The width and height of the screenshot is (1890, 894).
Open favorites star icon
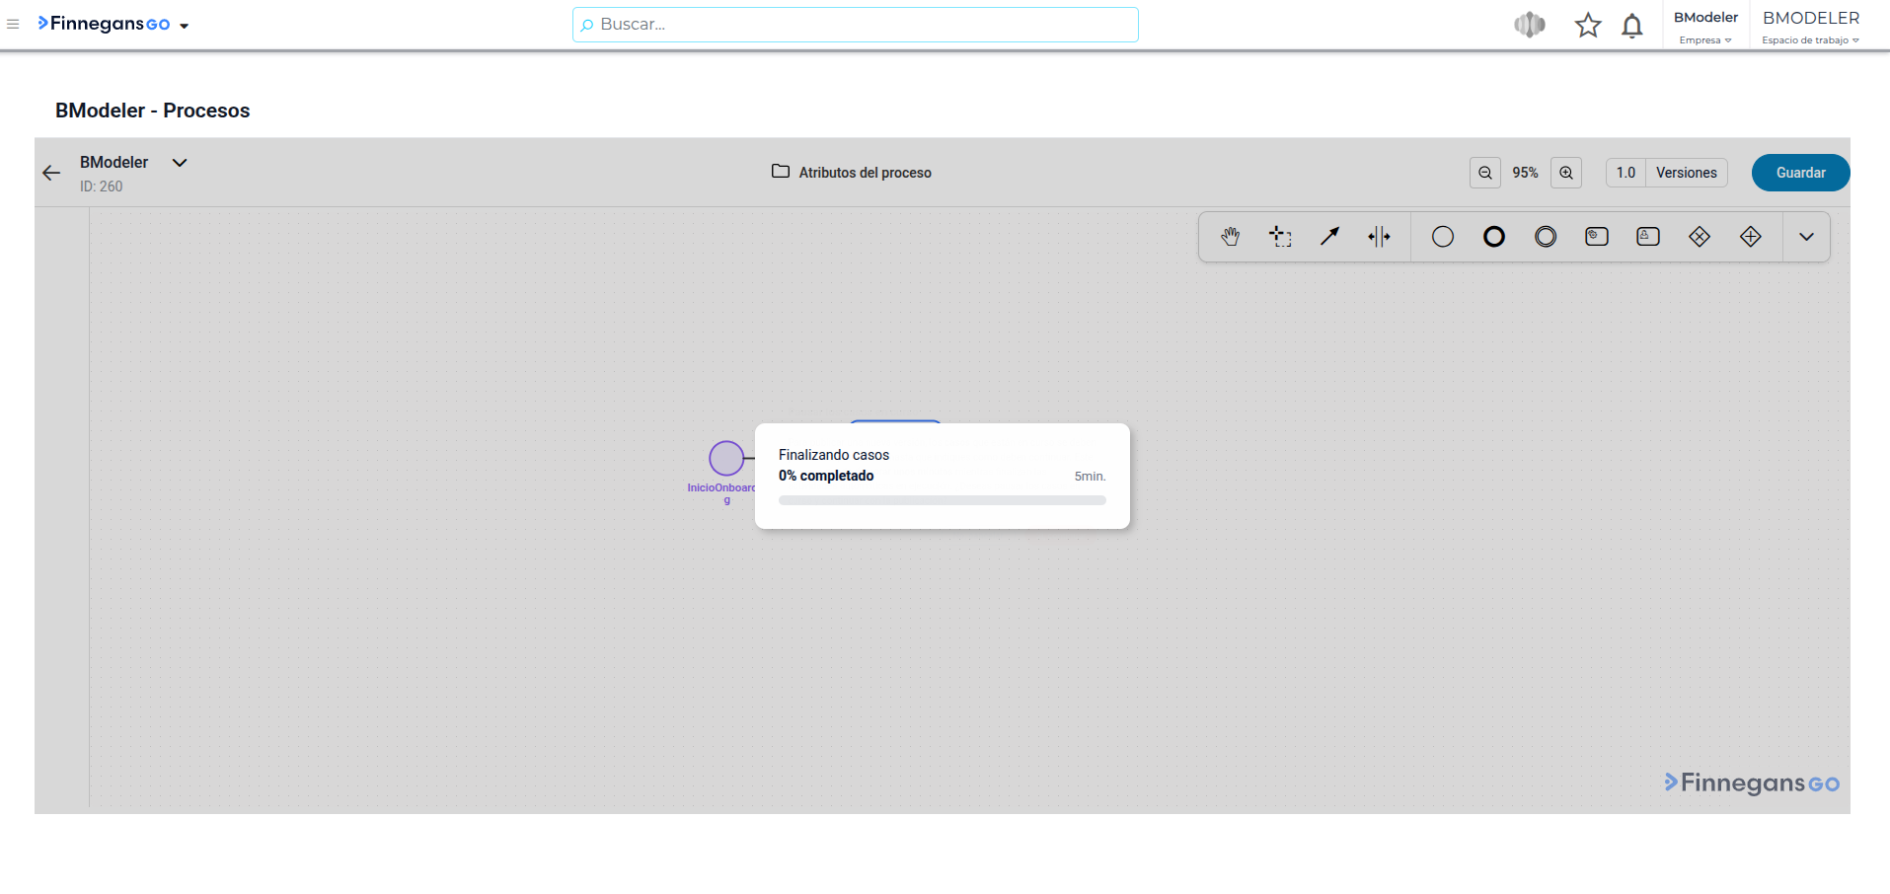pos(1588,25)
